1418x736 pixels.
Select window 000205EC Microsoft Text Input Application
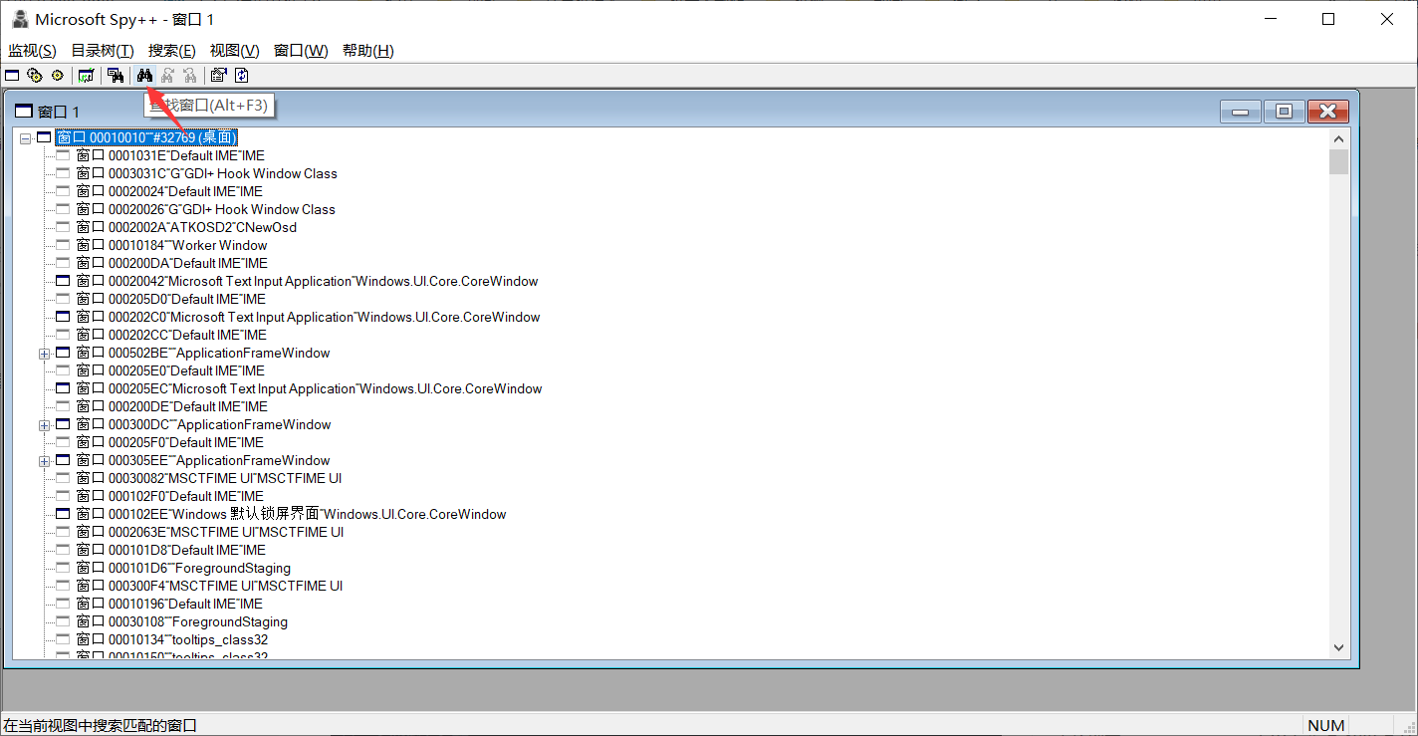click(x=309, y=388)
